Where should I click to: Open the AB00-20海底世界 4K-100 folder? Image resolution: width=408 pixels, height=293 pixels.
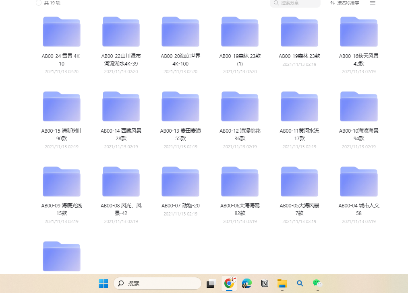coord(180,32)
